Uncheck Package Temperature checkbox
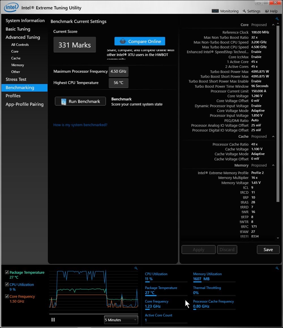Image resolution: width=283 pixels, height=328 pixels. pos(7,272)
